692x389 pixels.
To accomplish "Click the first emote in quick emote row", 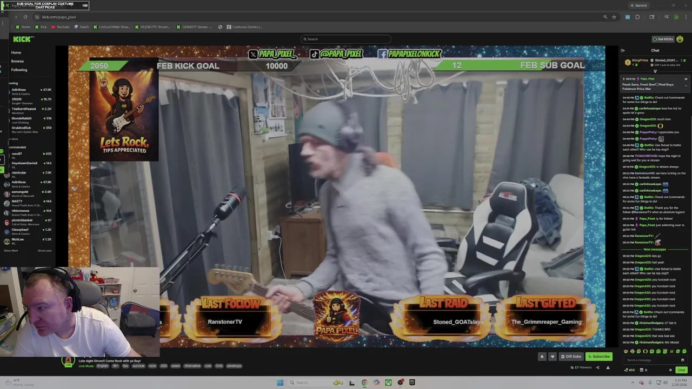I will coord(626,351).
